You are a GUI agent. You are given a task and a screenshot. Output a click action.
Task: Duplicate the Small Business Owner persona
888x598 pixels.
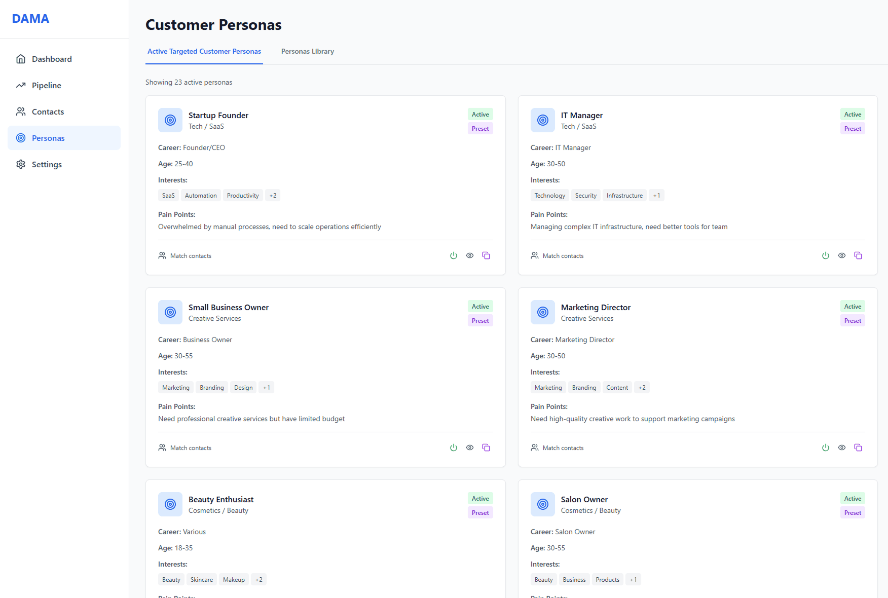tap(486, 447)
